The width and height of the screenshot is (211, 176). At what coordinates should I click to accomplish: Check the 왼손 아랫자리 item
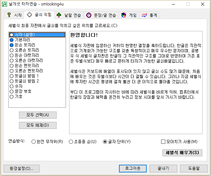tap(12, 55)
